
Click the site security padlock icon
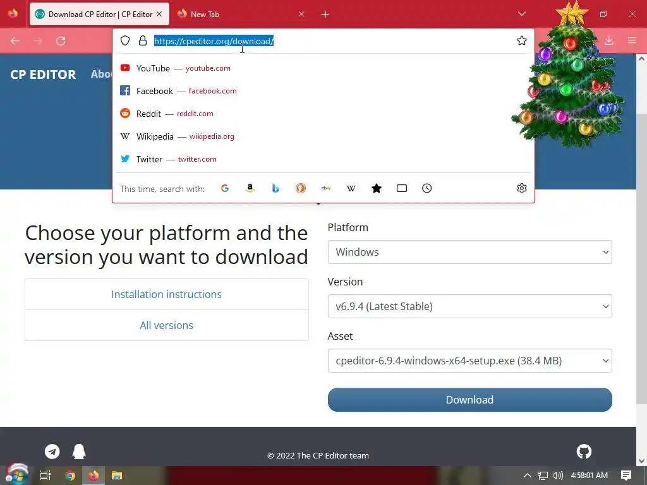pos(143,40)
